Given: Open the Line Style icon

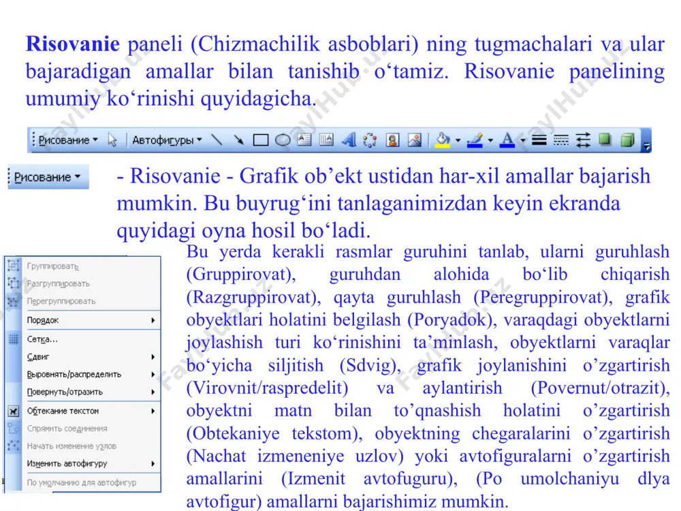Looking at the screenshot, I should [539, 140].
